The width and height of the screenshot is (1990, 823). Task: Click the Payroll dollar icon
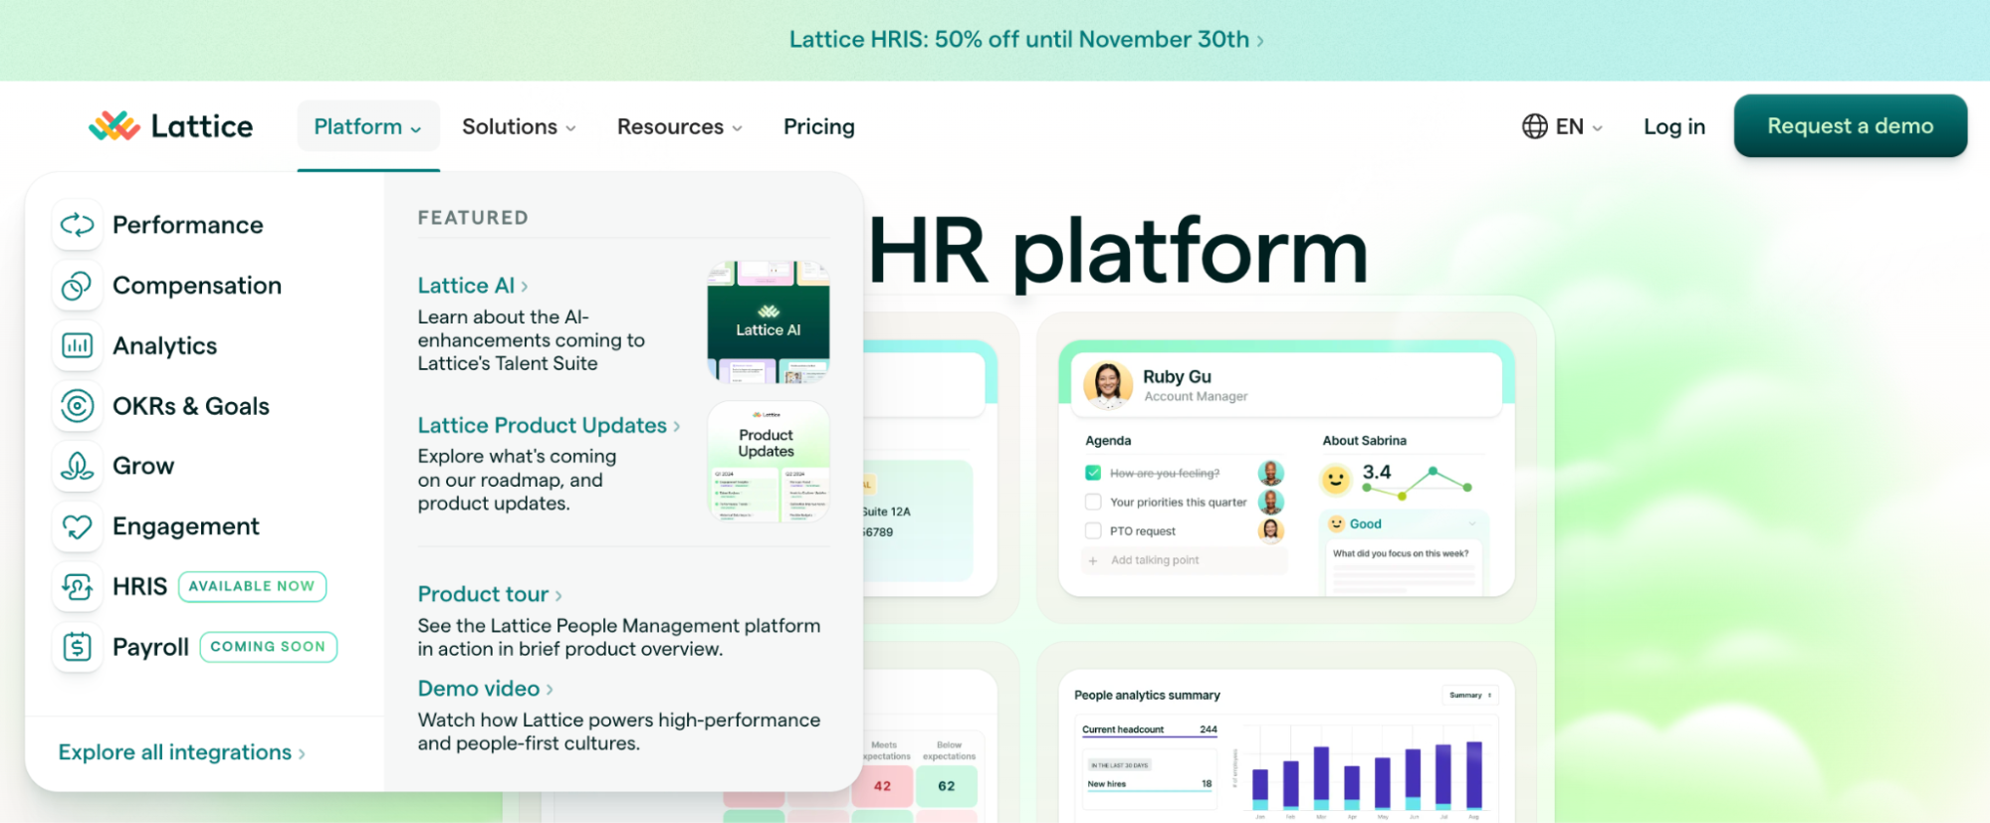coord(77,647)
